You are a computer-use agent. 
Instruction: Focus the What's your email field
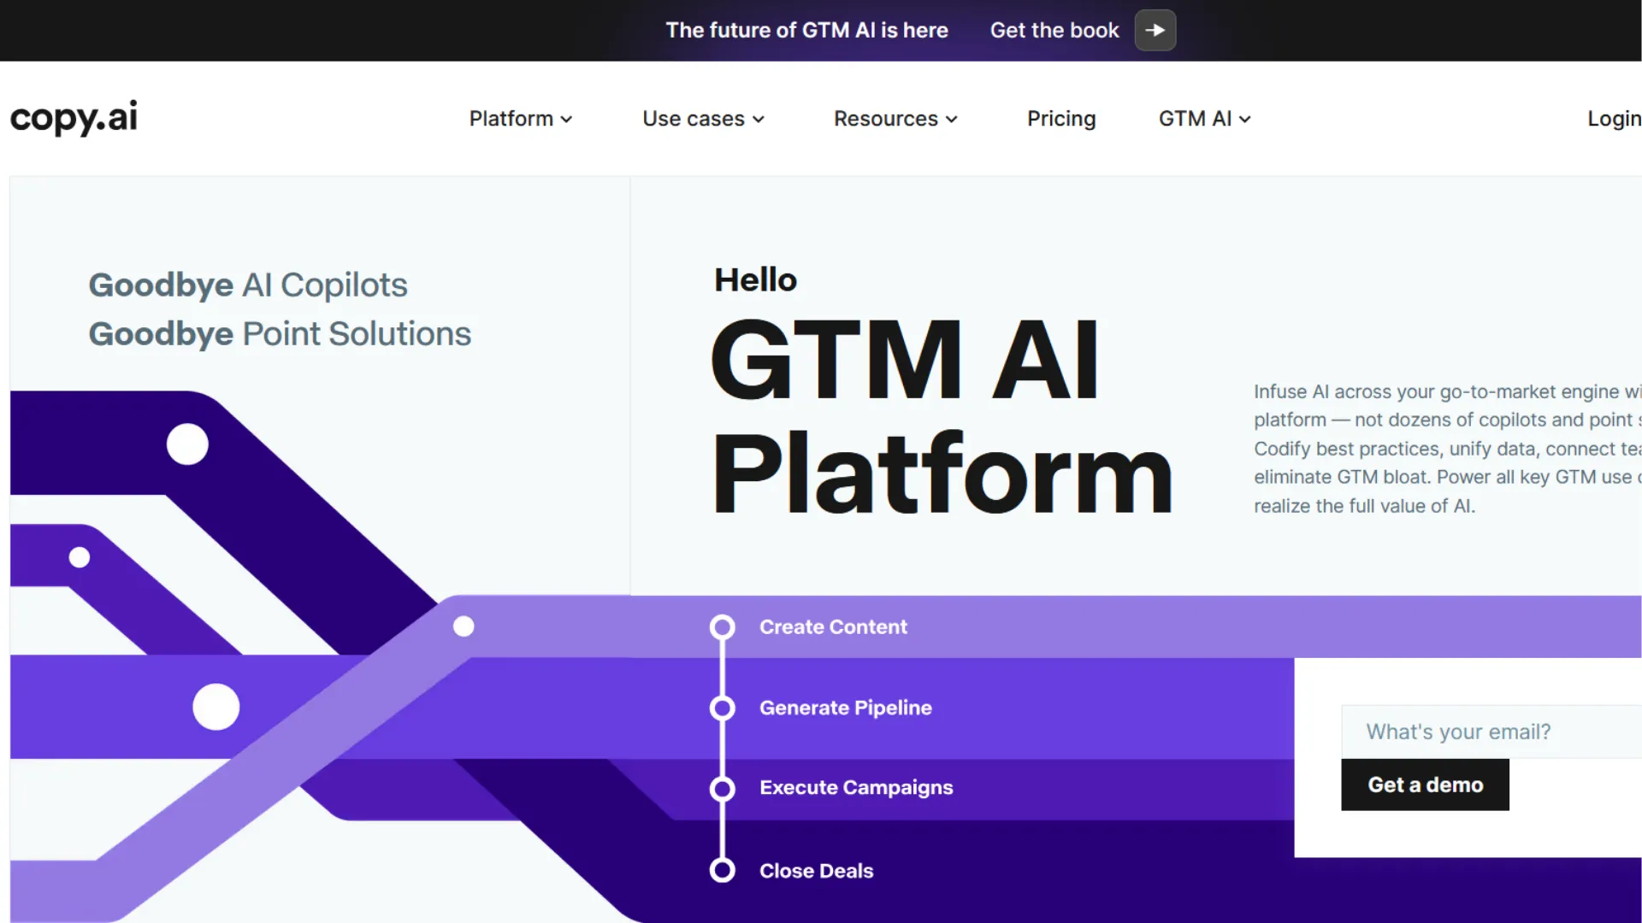(x=1490, y=732)
